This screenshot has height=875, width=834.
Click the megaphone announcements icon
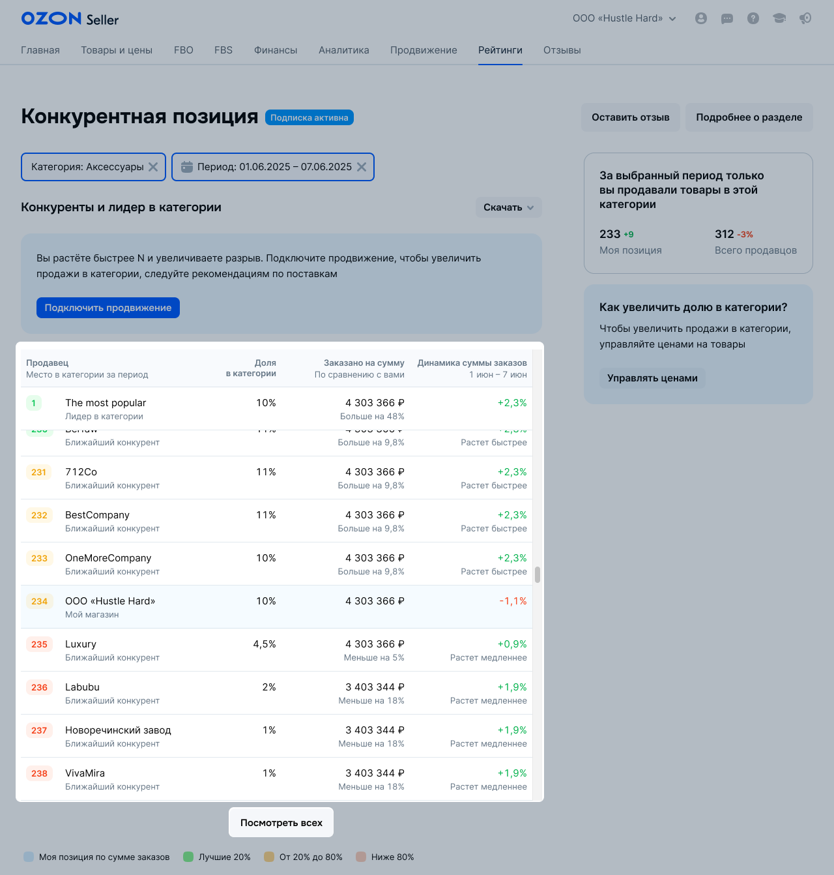tap(805, 18)
